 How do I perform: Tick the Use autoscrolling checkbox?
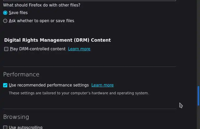5,127
